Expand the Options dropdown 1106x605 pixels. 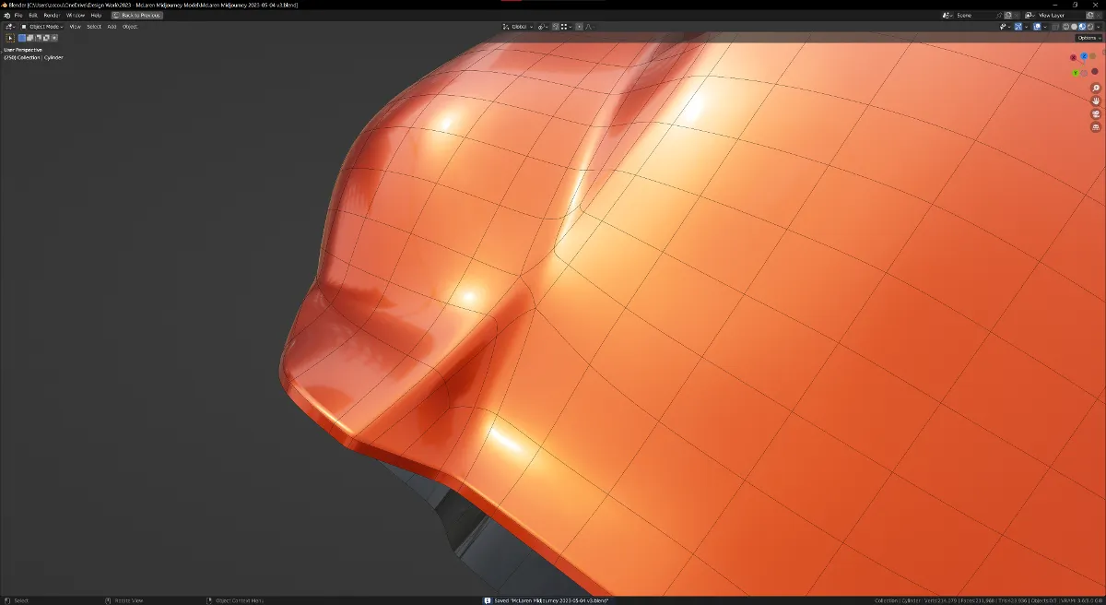pyautogui.click(x=1088, y=38)
